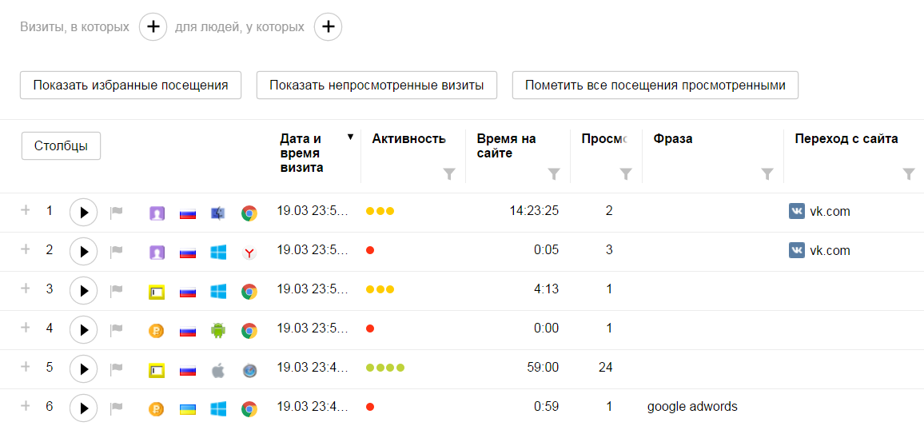
Task: Flag visit 2 as favorite
Action: coord(117,252)
